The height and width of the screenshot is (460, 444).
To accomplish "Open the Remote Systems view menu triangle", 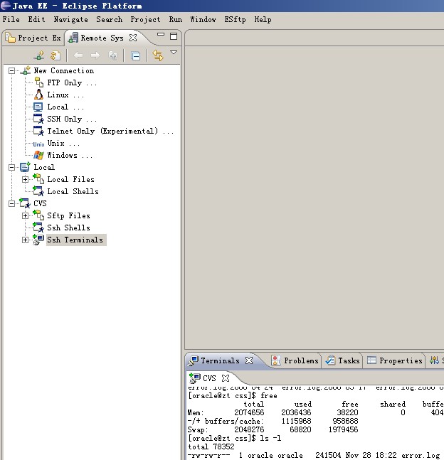I will tap(174, 52).
